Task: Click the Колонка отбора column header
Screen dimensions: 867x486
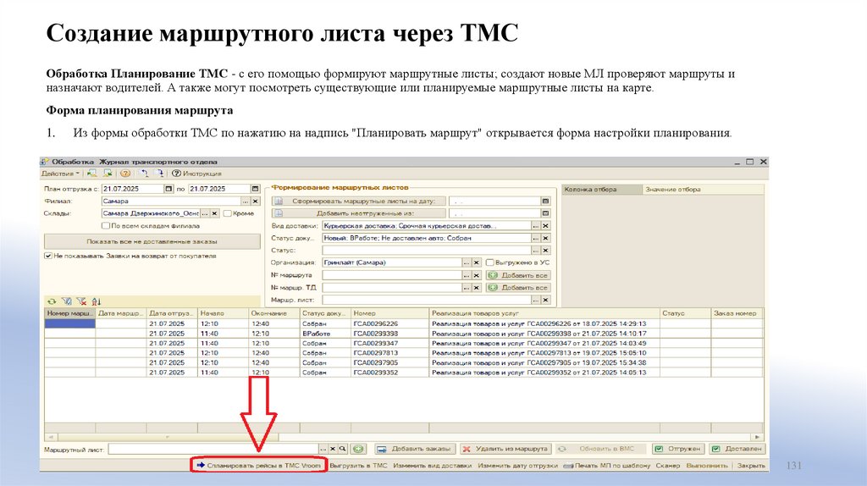Action: (602, 189)
